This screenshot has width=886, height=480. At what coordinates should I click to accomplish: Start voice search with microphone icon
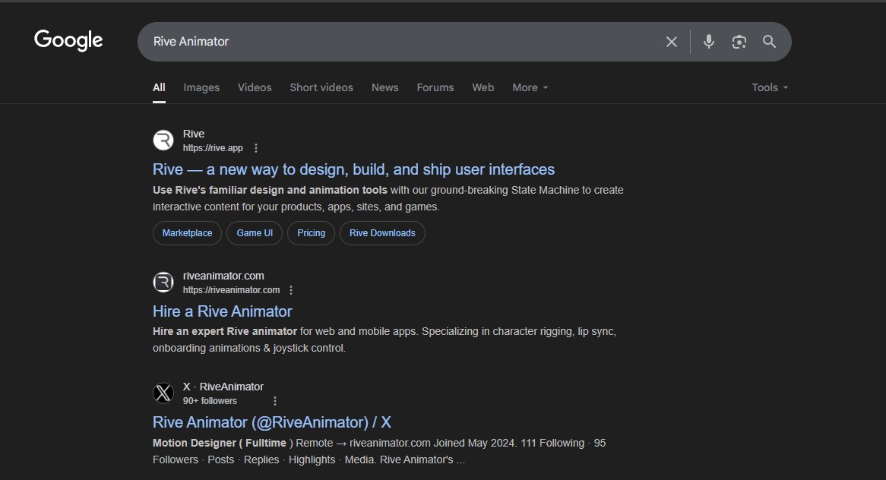point(709,41)
